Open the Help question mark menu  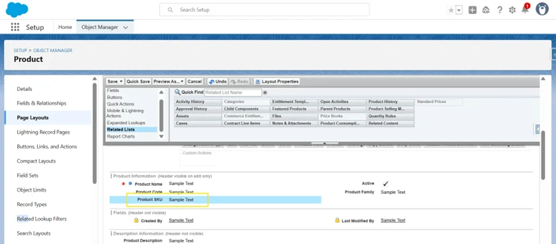pos(499,10)
